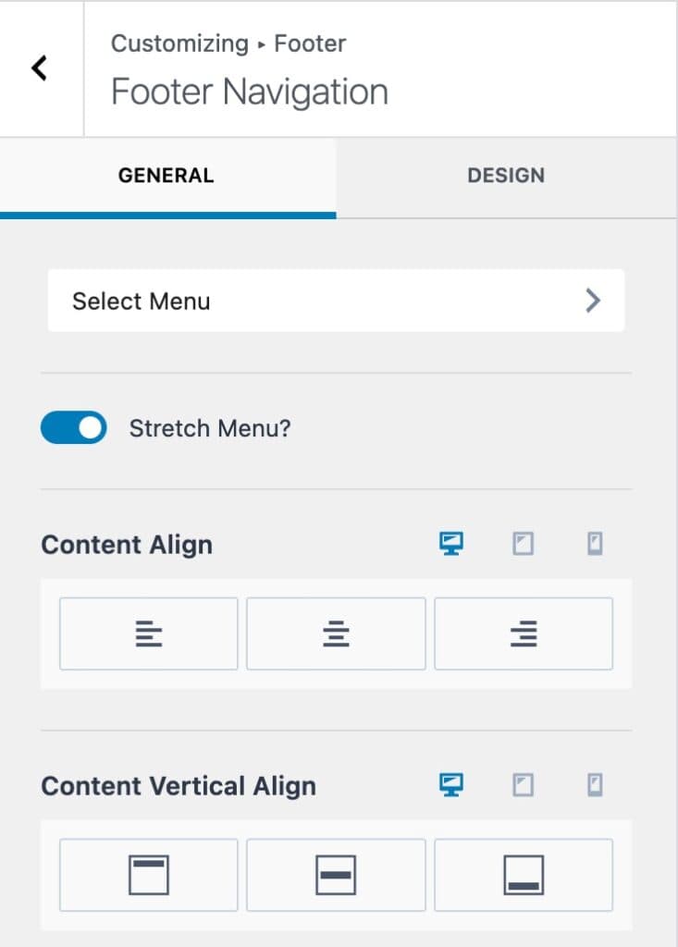
Task: Open the Select Menu picker
Action: coord(277,300)
